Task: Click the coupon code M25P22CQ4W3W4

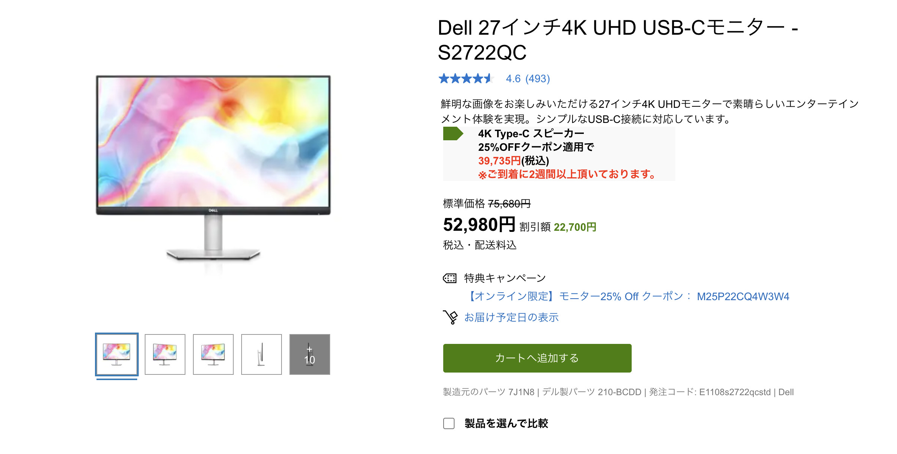Action: point(743,296)
